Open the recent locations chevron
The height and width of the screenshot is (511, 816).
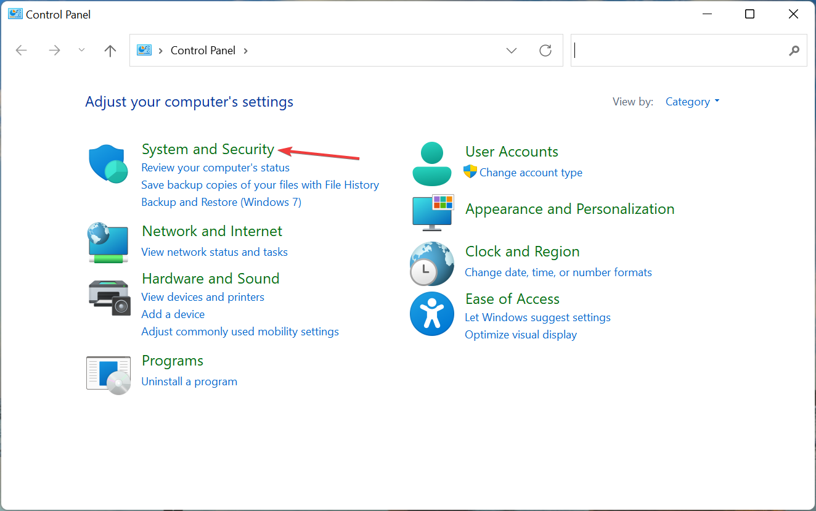point(82,51)
